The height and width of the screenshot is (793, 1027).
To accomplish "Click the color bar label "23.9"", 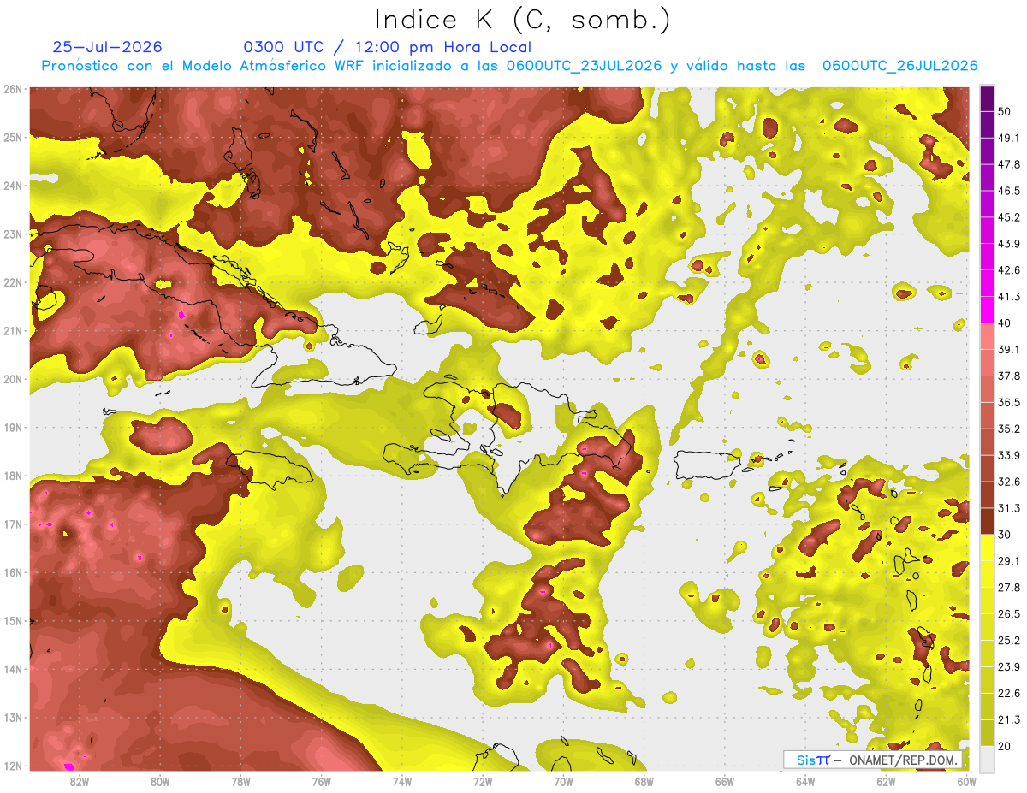I will tap(1009, 667).
